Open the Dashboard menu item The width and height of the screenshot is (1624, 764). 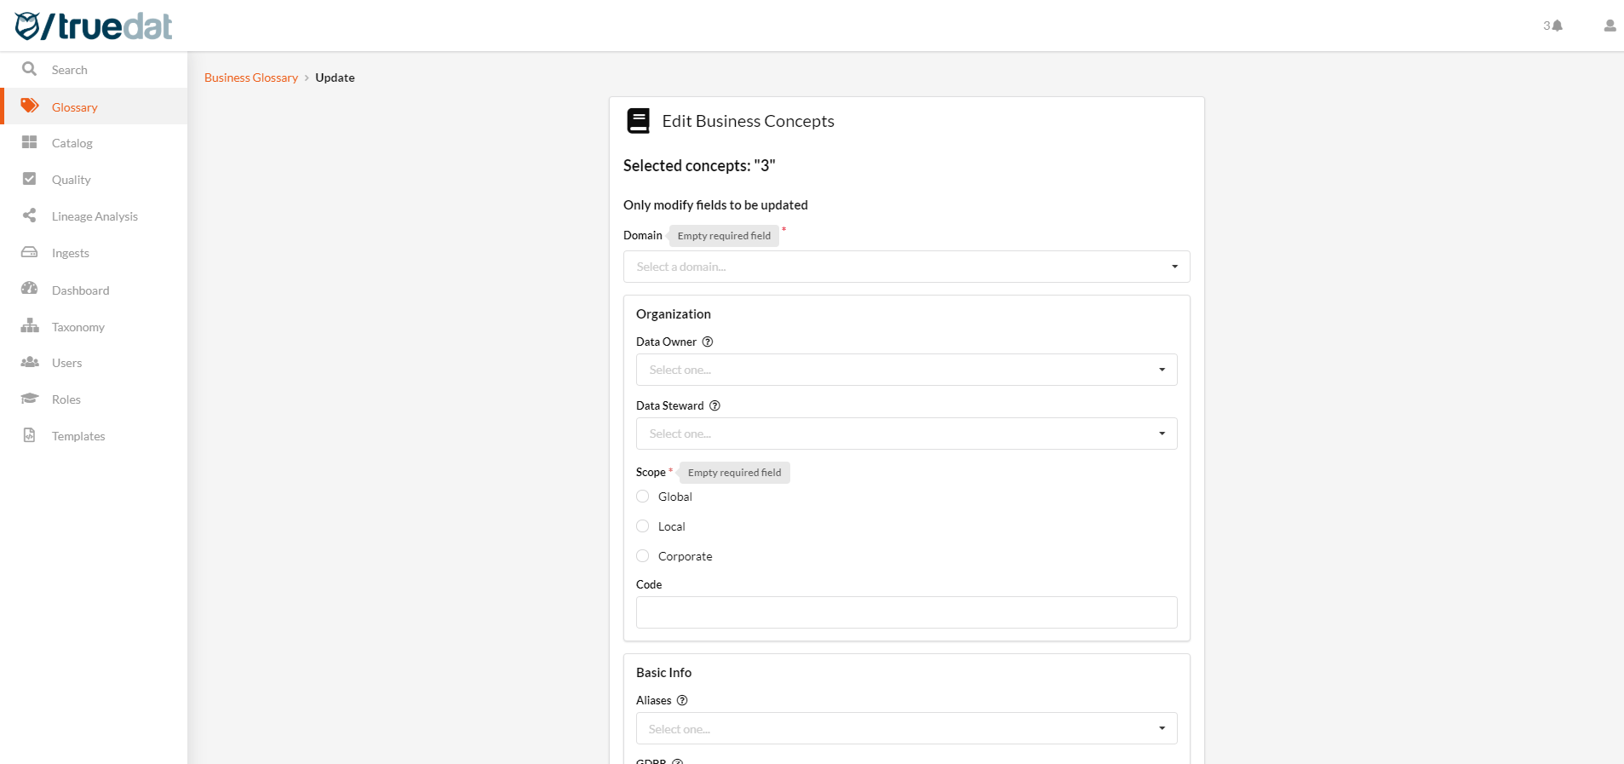(x=80, y=290)
